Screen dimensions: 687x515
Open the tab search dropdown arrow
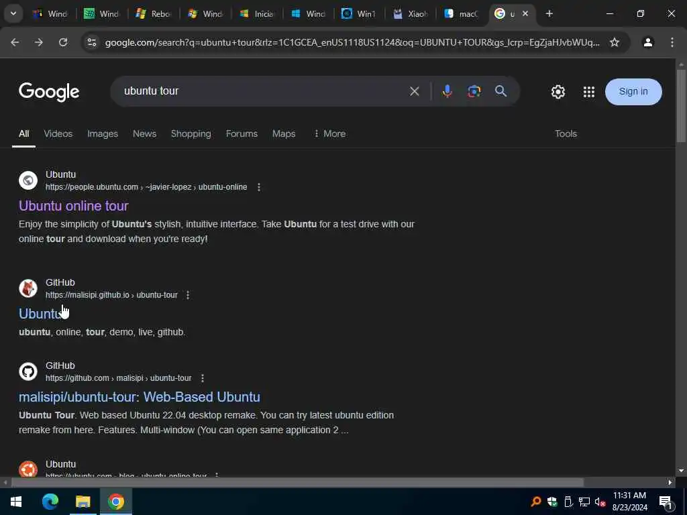13,13
